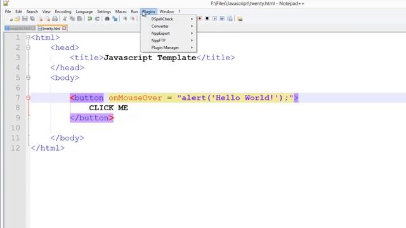Expand the Plugin Manager submenu arrow

click(x=192, y=47)
